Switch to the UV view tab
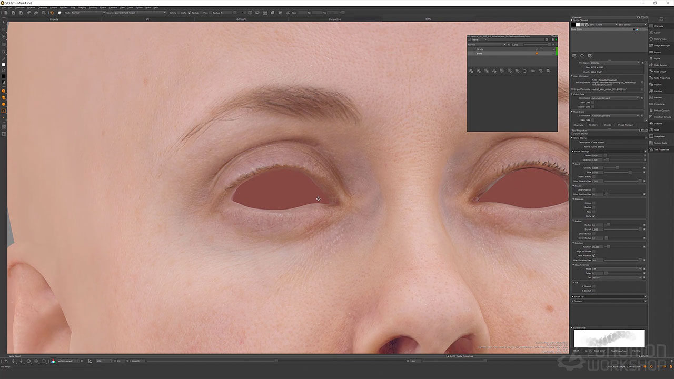Screen dimensions: 674x379 point(147,19)
